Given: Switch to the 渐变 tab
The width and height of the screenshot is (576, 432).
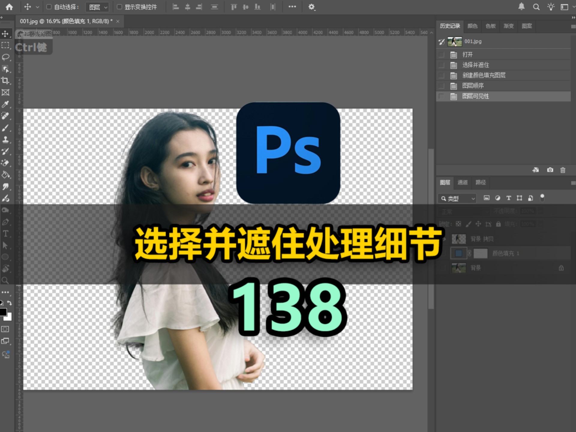Looking at the screenshot, I should coord(508,26).
